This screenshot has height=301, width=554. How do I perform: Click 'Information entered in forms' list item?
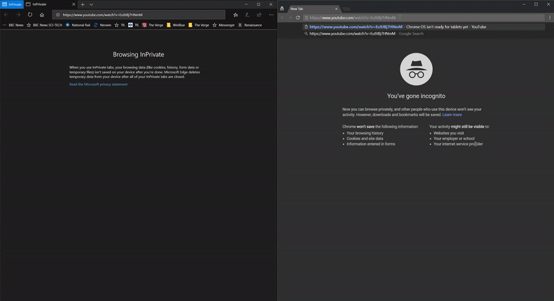(370, 144)
